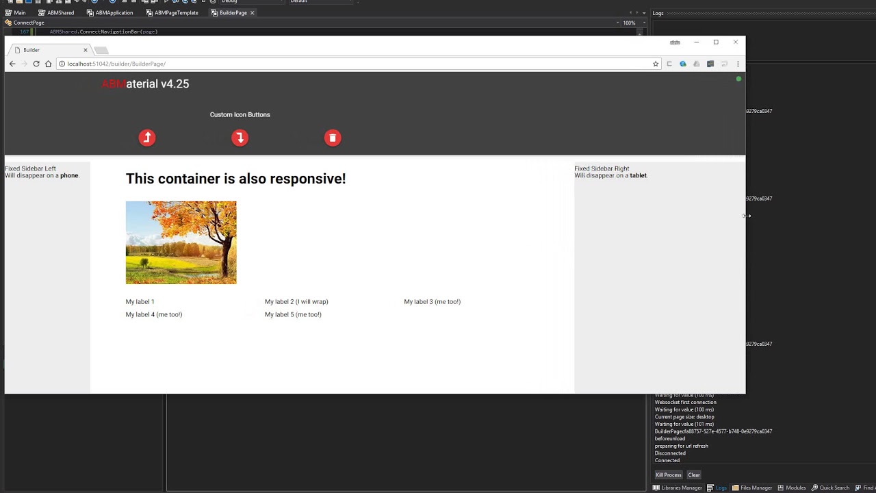The height and width of the screenshot is (493, 876).
Task: Close the Builder browser tab
Action: click(x=86, y=50)
